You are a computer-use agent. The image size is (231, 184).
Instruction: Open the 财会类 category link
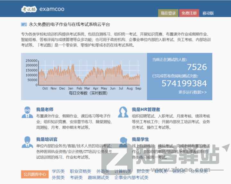[x=143, y=171]
